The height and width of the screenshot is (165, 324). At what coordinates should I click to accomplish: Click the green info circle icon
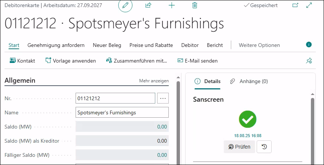[x=309, y=45]
